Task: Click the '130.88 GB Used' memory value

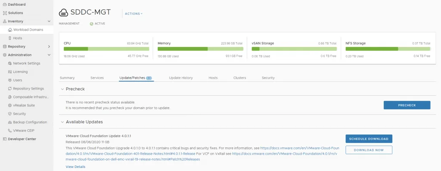Action: point(168,56)
